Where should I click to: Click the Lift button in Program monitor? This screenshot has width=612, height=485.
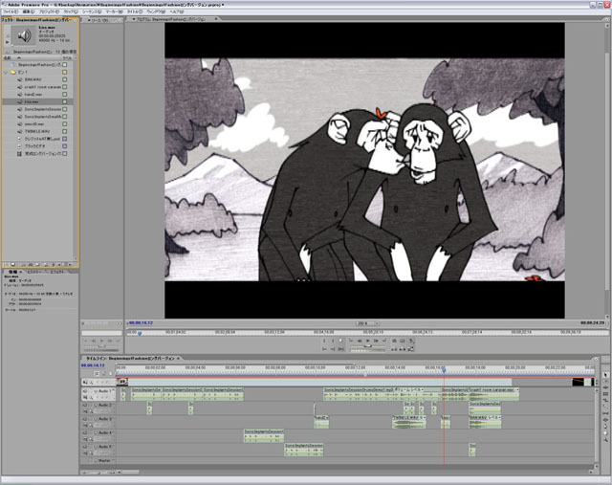[394, 349]
